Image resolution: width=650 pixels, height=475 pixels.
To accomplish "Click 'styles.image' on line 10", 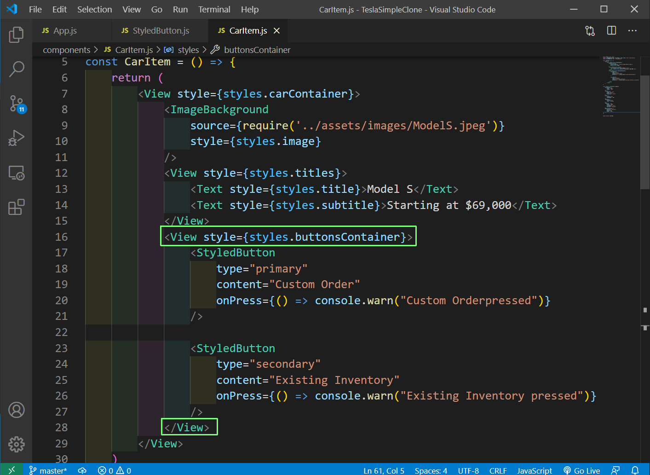I will [276, 141].
